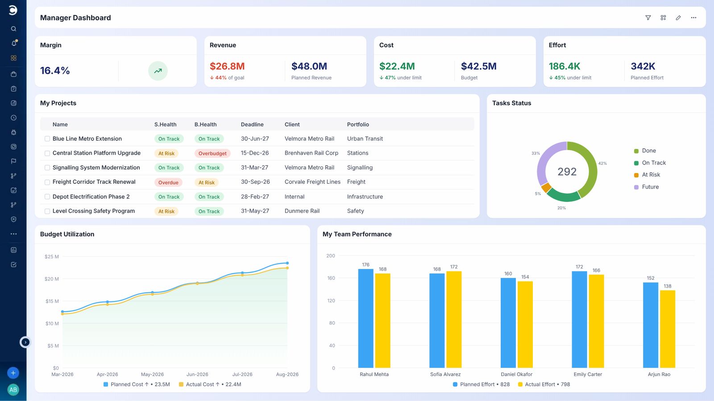Toggle the Planned Cost legend swatch
Viewport: 714px width, 401px height.
pyautogui.click(x=106, y=384)
